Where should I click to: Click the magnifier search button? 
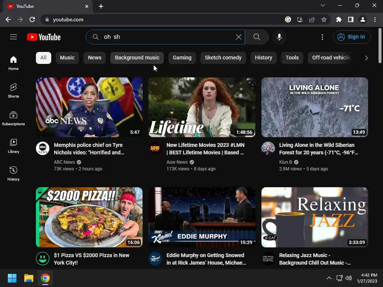(x=257, y=37)
